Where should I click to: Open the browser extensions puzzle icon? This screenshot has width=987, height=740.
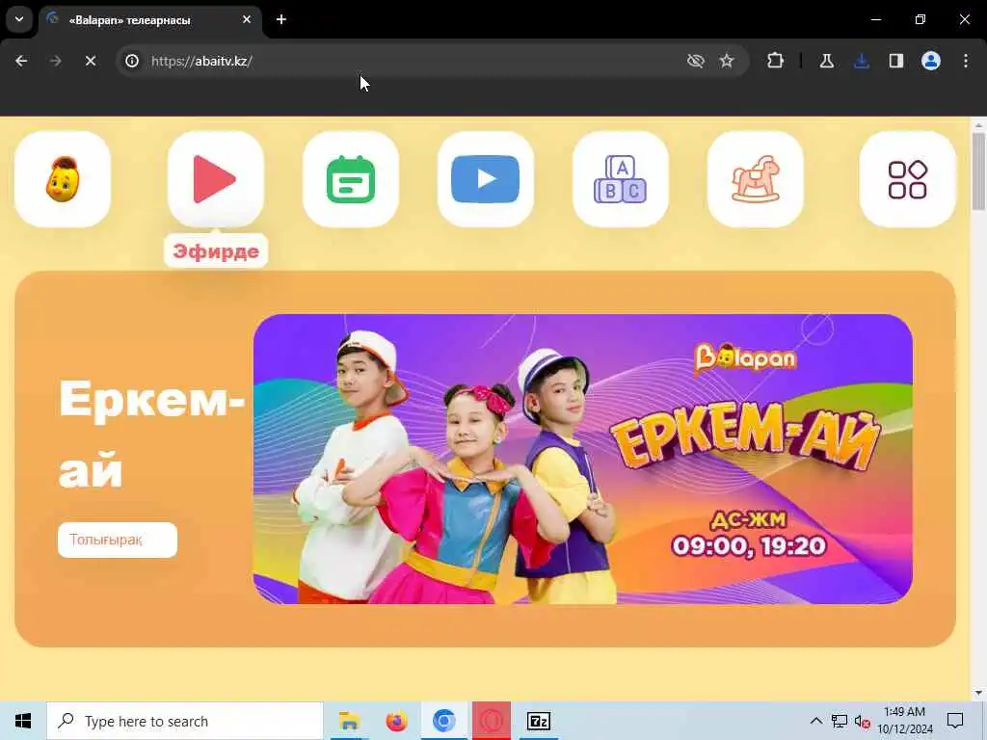776,61
